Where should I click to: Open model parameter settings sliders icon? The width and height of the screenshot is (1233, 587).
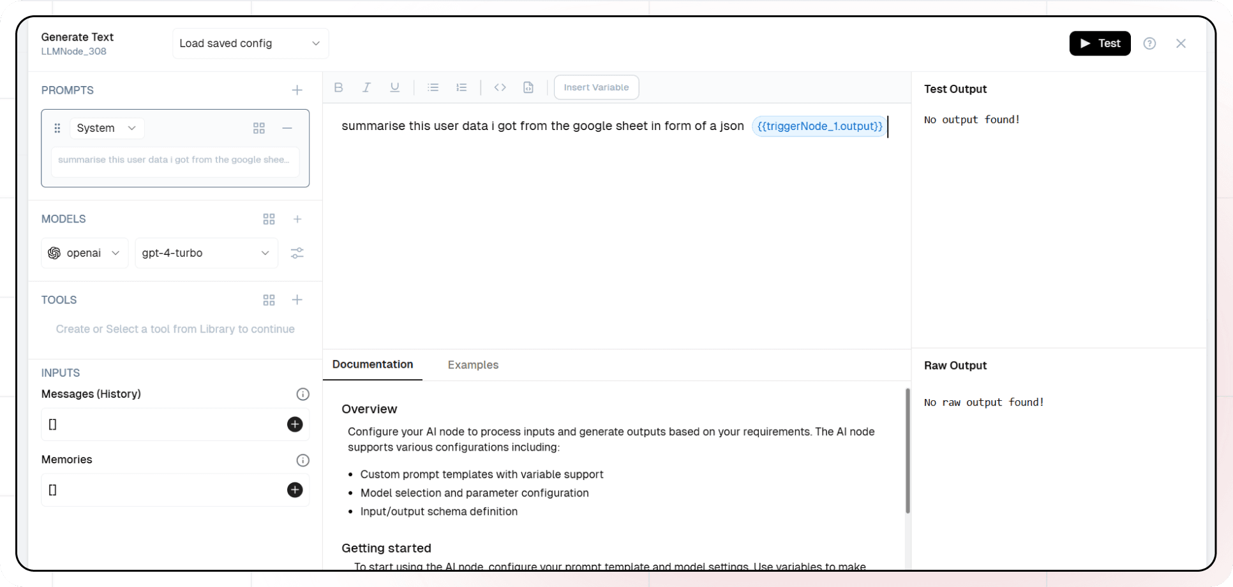click(297, 253)
